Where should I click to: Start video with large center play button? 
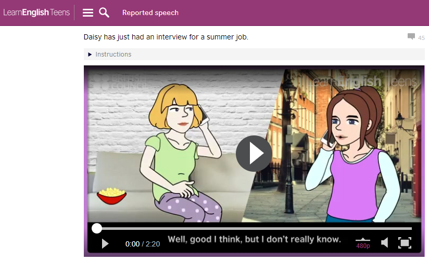[254, 154]
